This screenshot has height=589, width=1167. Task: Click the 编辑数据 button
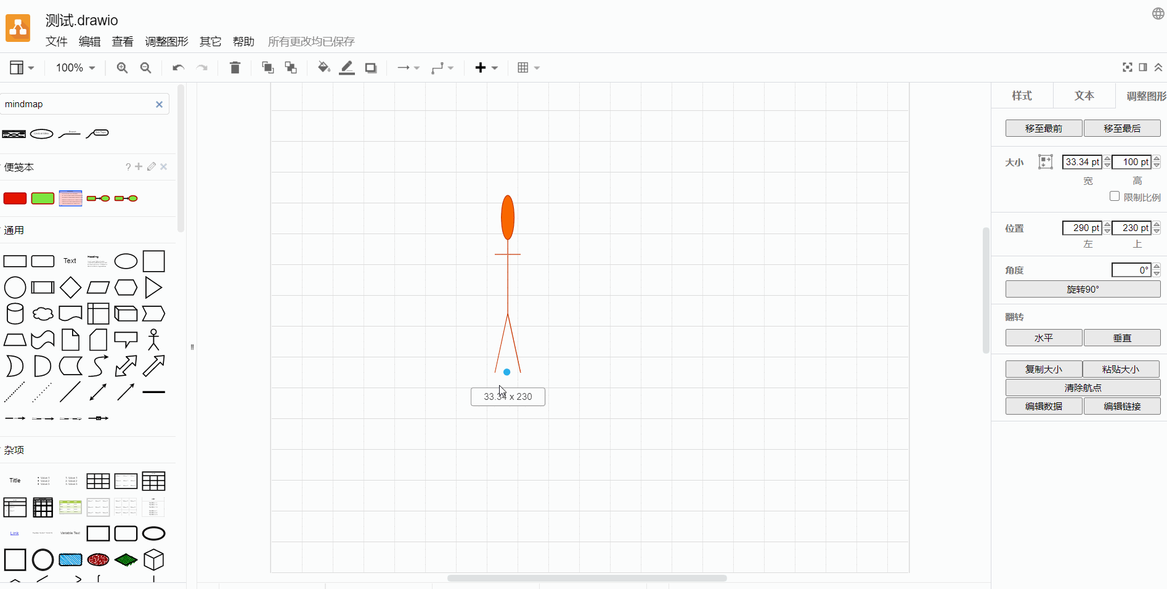[x=1044, y=406]
